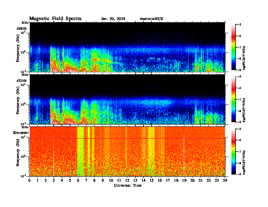This screenshot has height=207, width=268.
Task: Click the '-7' tick on Riometer color bar
Action: pos(239,152)
